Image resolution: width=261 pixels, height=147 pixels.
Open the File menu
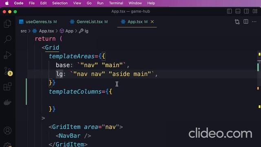pyautogui.click(x=32, y=3)
